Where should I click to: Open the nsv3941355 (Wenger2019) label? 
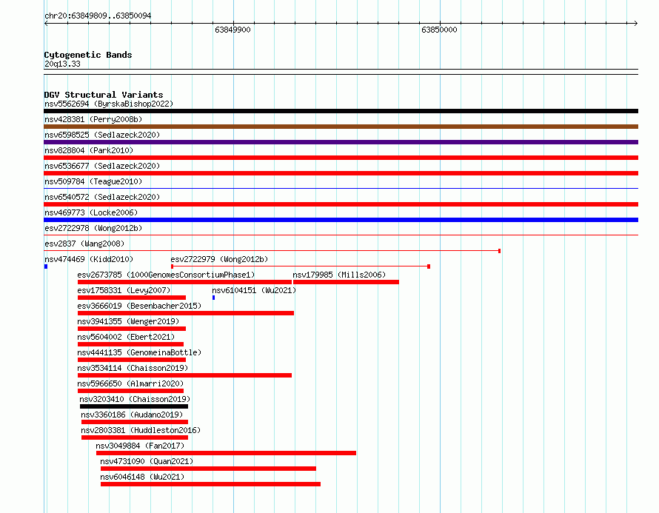(x=128, y=321)
